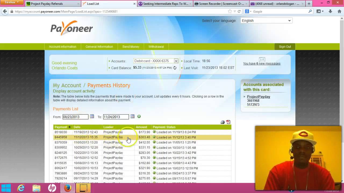Show the URL history dropdown arrow
This screenshot has height=193, width=344.
(x=235, y=12)
